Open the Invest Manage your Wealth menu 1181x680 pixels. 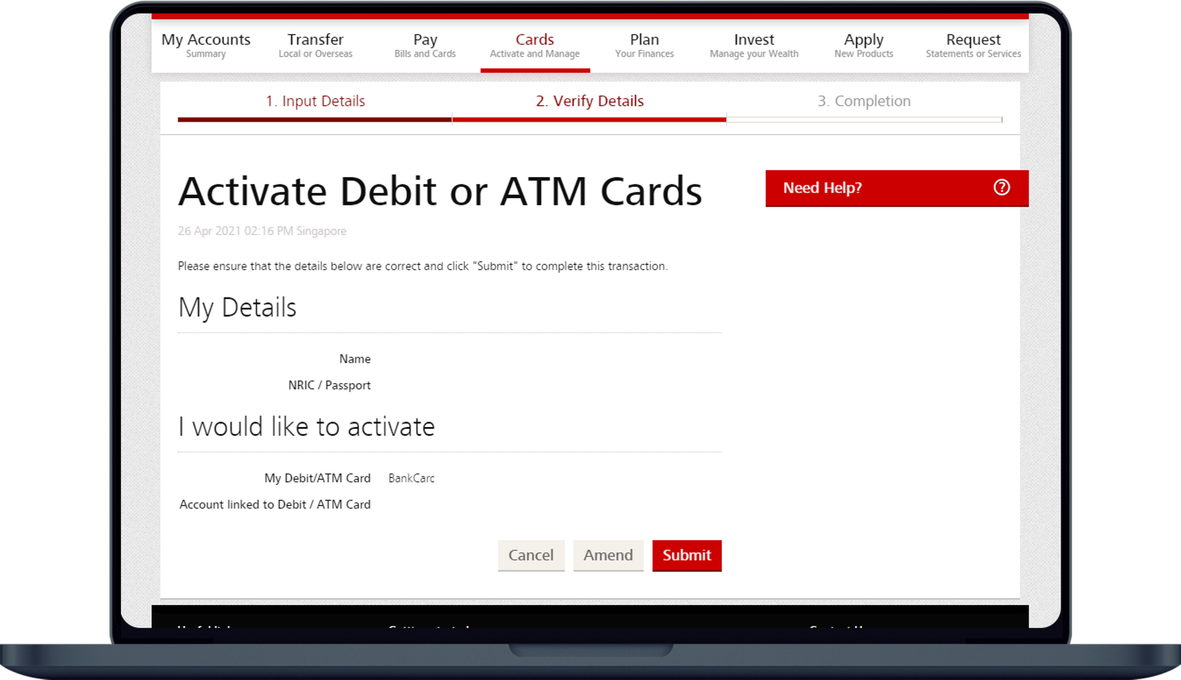click(x=753, y=45)
